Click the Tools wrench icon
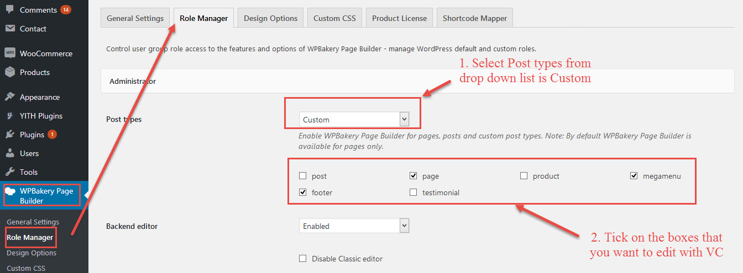 [x=10, y=172]
